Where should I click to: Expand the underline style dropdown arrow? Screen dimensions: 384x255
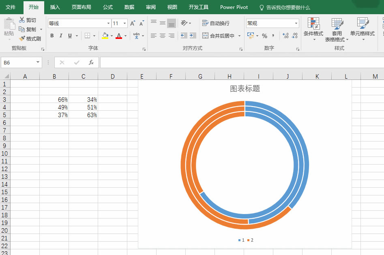pos(77,36)
